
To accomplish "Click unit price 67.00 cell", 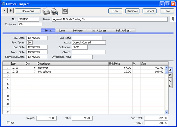I will point(120,68).
